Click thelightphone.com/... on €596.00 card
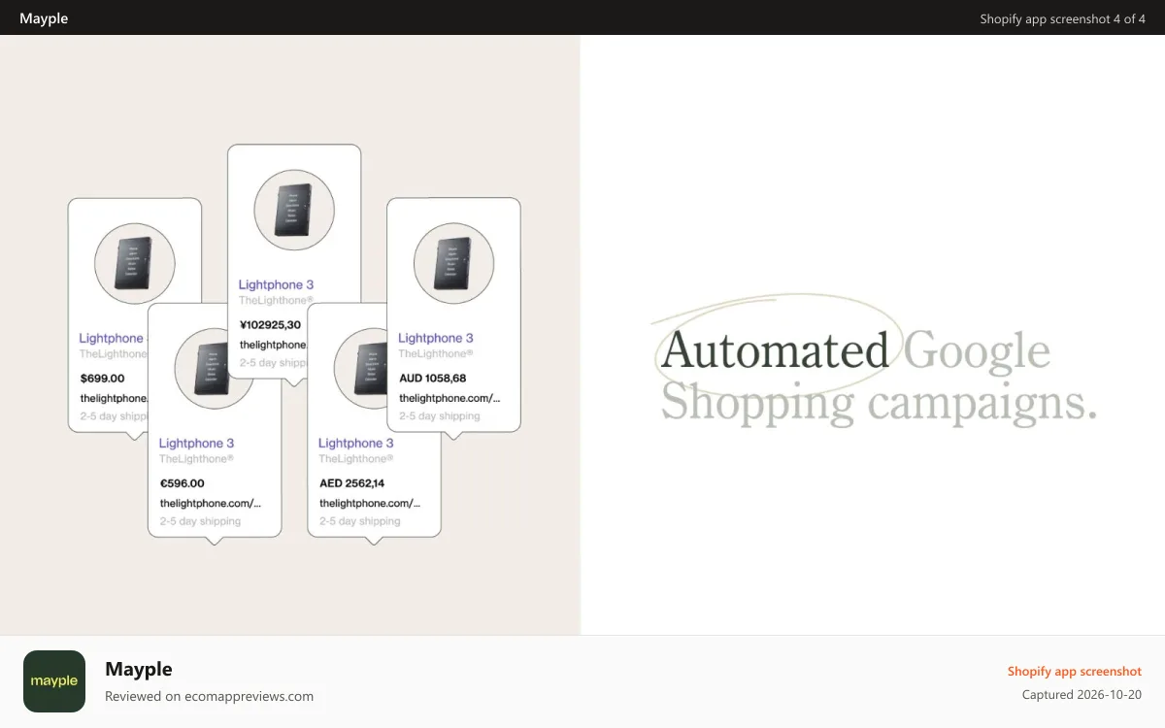This screenshot has height=728, width=1165. [211, 503]
